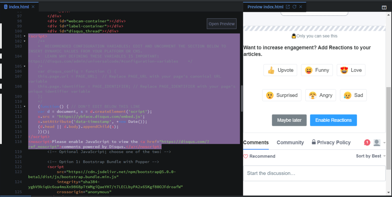Screen dimensions: 392x197
Task: Click the Maybe later button
Action: (289, 120)
